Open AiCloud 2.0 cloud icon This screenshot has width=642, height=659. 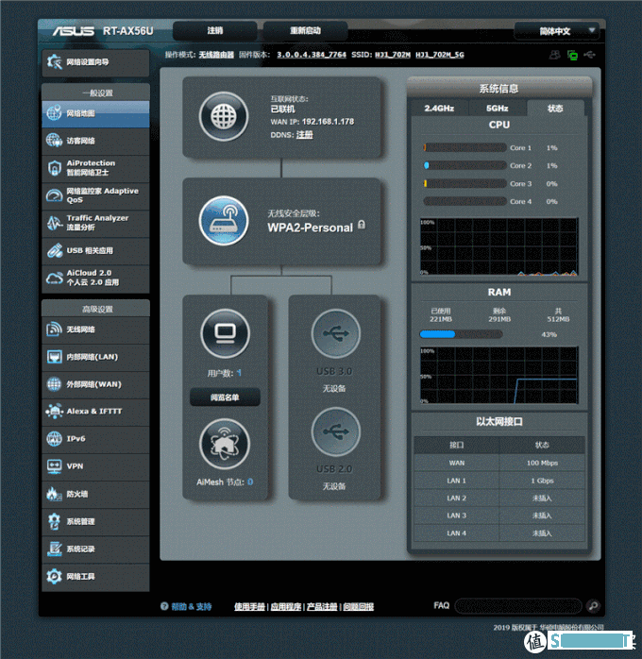click(54, 278)
